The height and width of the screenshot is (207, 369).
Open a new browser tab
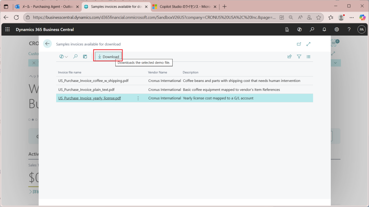tap(224, 6)
